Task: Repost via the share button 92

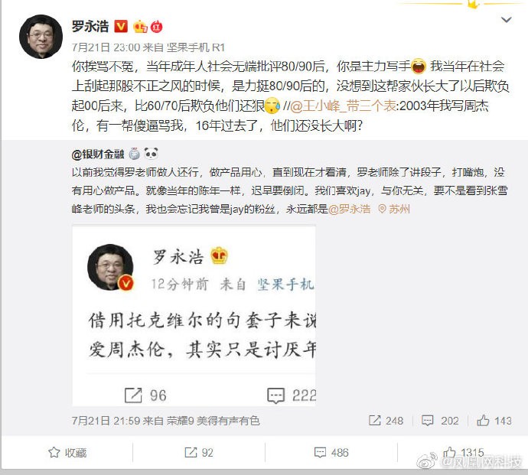Action: (199, 453)
